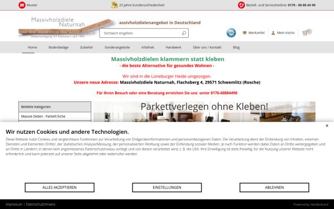
Task: Click hotline number 0176 - 60 88 44 90
Action: point(302,5)
